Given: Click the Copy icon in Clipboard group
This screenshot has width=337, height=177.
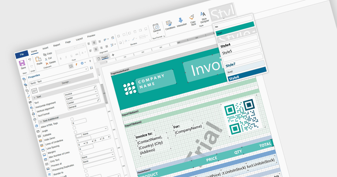Looking at the screenshot, I should [45, 54].
